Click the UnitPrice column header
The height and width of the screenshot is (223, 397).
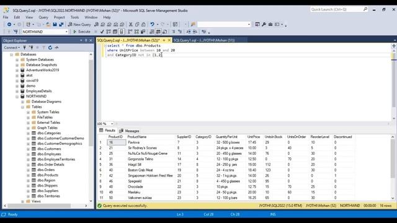coord(254,137)
